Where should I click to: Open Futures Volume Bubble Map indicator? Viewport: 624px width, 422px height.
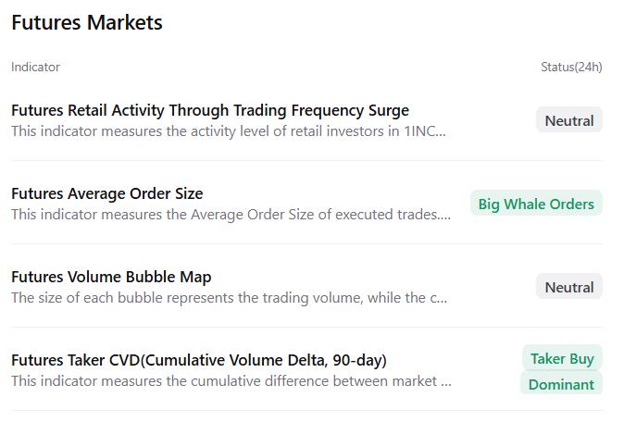tap(111, 277)
